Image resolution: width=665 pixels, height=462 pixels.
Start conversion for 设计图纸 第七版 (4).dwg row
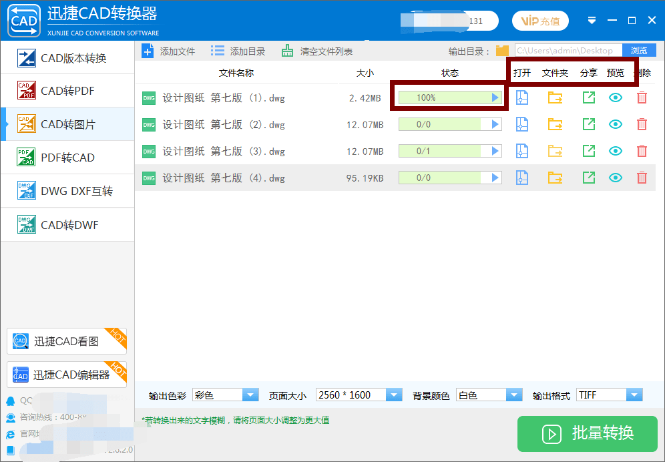(x=495, y=178)
